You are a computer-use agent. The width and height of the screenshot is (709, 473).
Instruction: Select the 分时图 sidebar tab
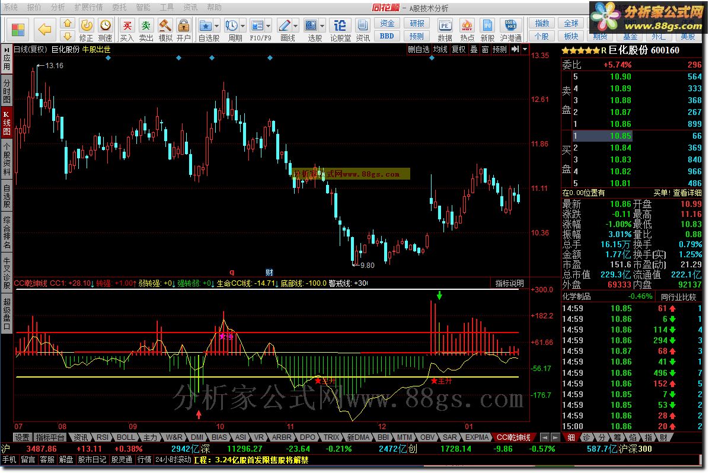[x=7, y=91]
